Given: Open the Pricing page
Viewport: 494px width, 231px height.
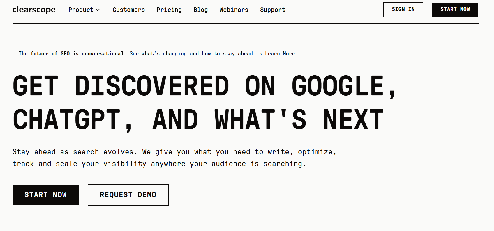Looking at the screenshot, I should click(x=169, y=10).
